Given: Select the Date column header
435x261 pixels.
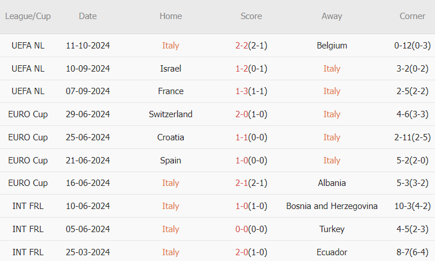Looking at the screenshot, I should coord(88,16).
